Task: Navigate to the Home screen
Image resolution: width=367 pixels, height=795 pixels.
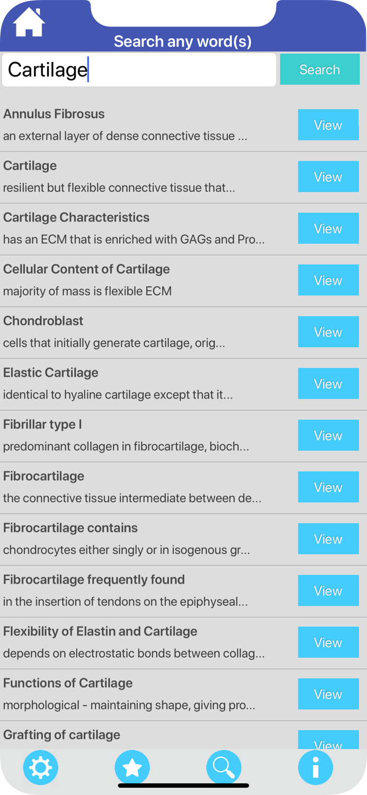Action: point(29,22)
